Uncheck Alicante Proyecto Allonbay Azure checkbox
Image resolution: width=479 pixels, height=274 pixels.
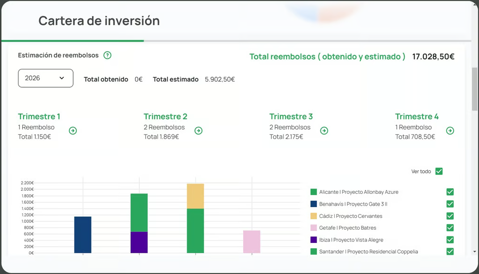point(450,192)
